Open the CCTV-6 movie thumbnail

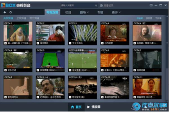115,60
